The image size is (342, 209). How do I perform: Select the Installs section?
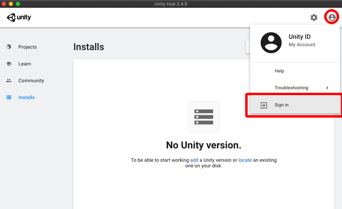pos(27,97)
